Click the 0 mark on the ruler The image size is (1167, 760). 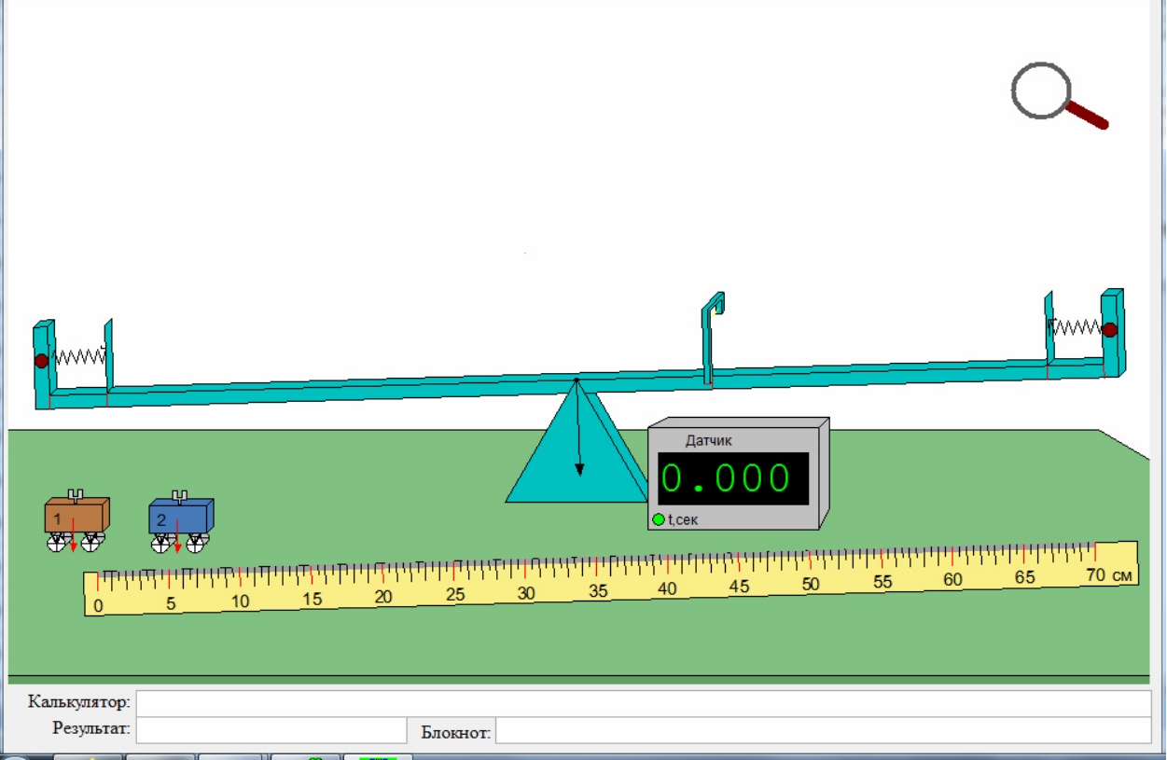[x=99, y=606]
